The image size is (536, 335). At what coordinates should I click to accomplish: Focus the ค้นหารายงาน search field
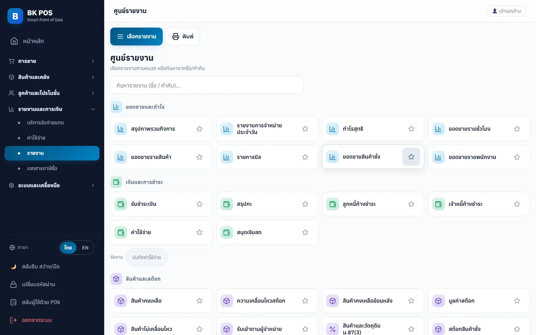[207, 85]
